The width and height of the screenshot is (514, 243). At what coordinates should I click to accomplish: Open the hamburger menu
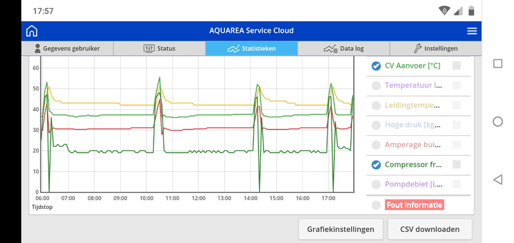pyautogui.click(x=472, y=31)
